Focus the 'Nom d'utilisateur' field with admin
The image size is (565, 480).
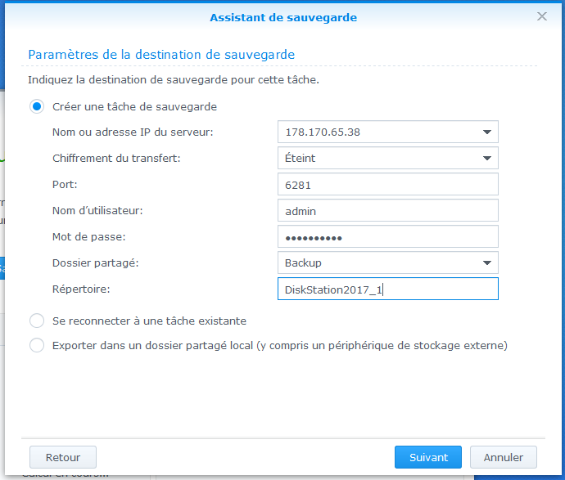pos(387,211)
